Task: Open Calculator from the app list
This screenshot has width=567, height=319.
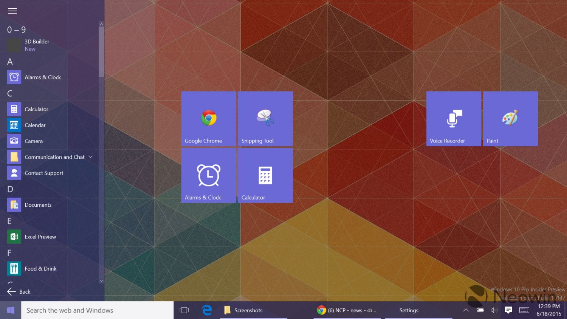Action: pos(28,109)
